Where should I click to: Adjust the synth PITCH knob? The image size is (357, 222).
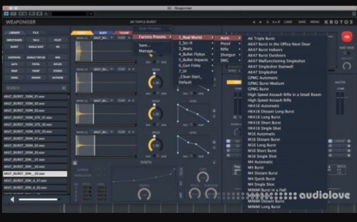pyautogui.click(x=194, y=194)
